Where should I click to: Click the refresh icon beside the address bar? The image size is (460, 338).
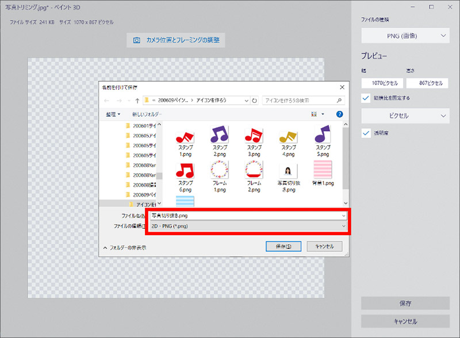click(x=255, y=101)
